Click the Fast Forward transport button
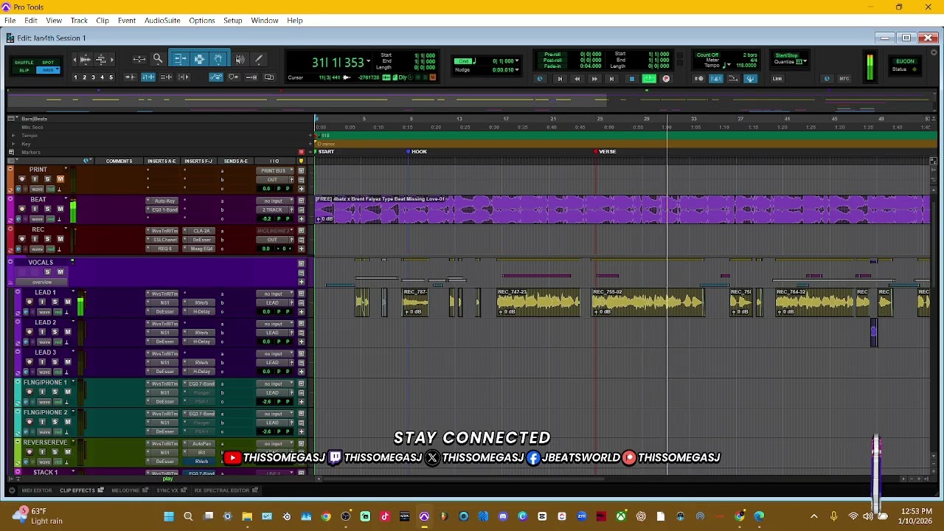This screenshot has height=531, width=944. pyautogui.click(x=594, y=79)
